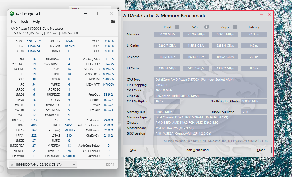Open the File menu in ZenTimings
This screenshot has height=177, width=292.
pyautogui.click(x=14, y=22)
